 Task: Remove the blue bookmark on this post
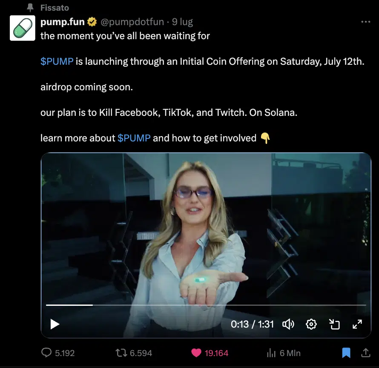pos(346,353)
